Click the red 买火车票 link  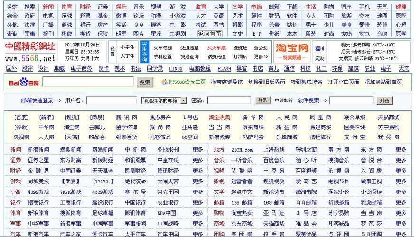click(216, 48)
